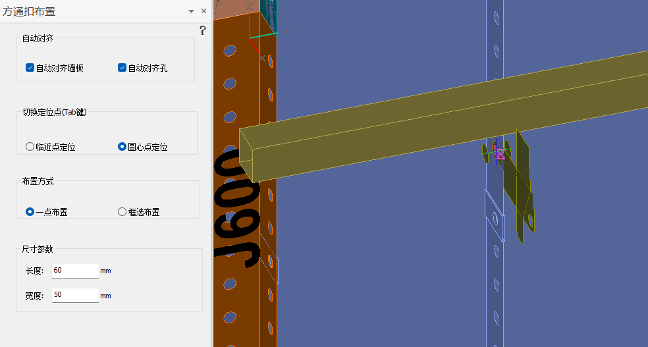Select the yellow clip bracket

coord(519,187)
